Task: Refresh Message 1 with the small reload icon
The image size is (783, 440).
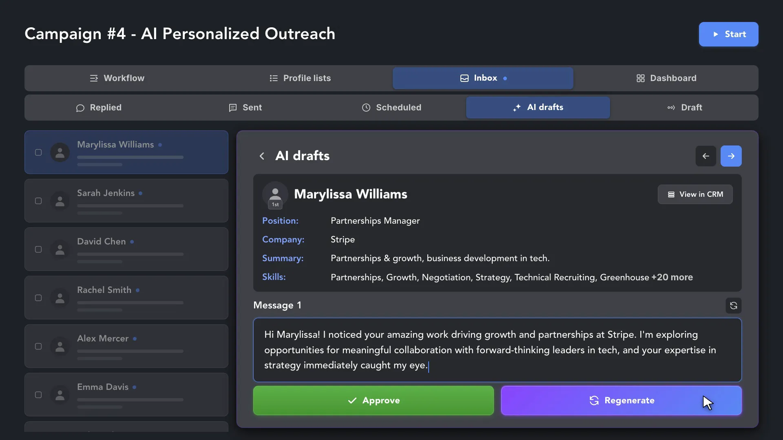Action: pyautogui.click(x=734, y=306)
